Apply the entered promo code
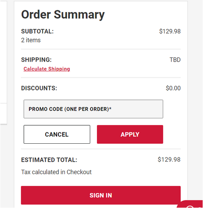The image size is (203, 208). pos(130,134)
